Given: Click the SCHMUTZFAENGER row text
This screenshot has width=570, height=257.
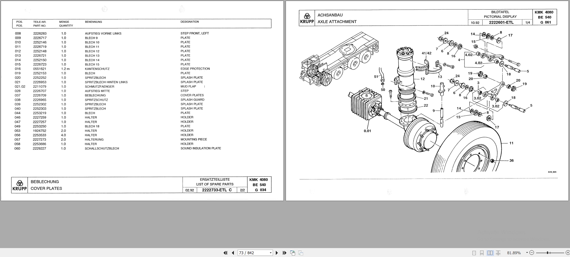Looking at the screenshot, I should tap(99, 86).
